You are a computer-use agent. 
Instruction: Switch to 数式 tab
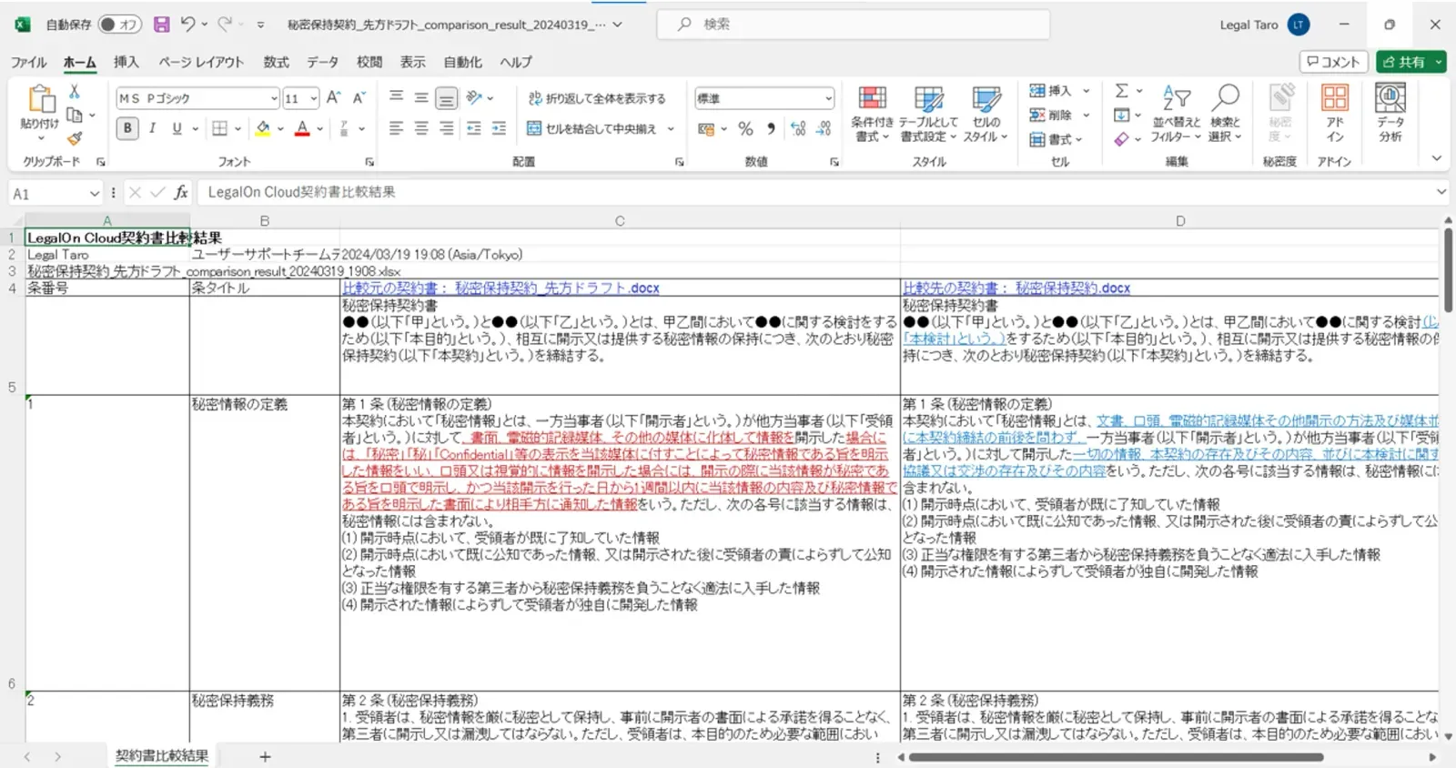(276, 62)
